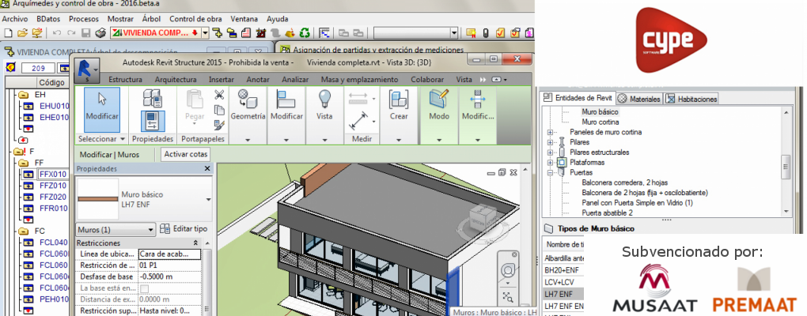Select the BH20+ENF row in types list
Image resolution: width=807 pixels, height=316 pixels.
click(563, 269)
